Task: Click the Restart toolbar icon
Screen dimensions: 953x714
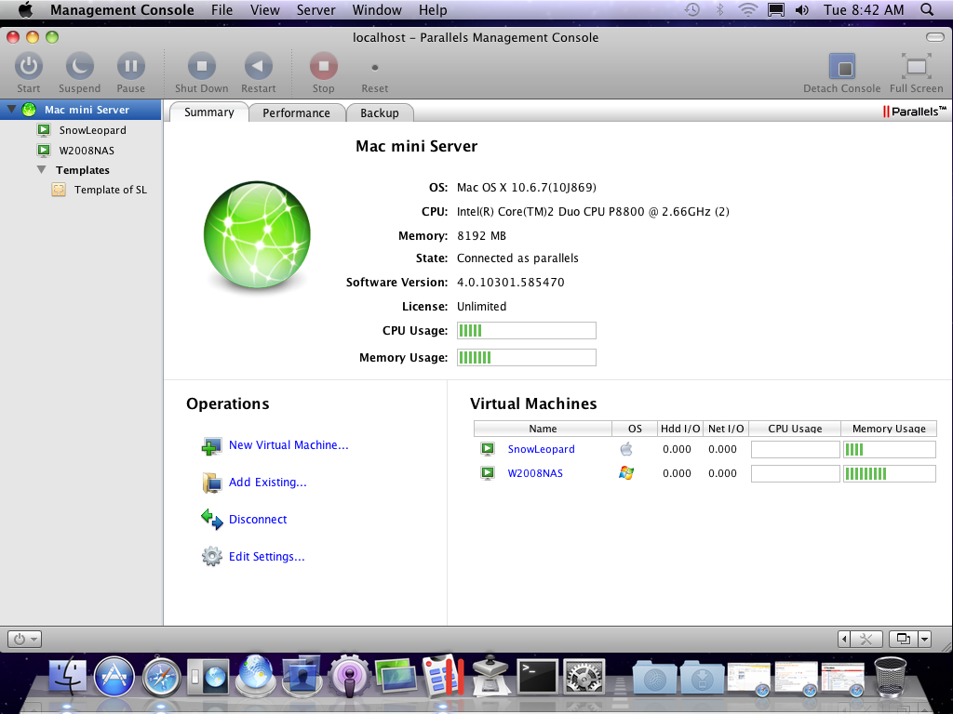Action: click(258, 67)
